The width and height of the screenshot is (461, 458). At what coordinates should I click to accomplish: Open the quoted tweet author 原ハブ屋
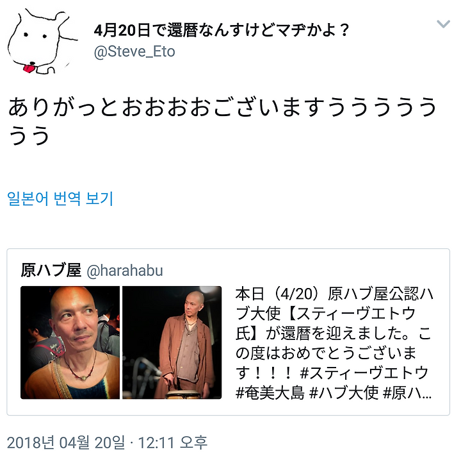pos(51,270)
